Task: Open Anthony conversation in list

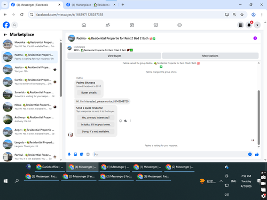Action: [29, 119]
